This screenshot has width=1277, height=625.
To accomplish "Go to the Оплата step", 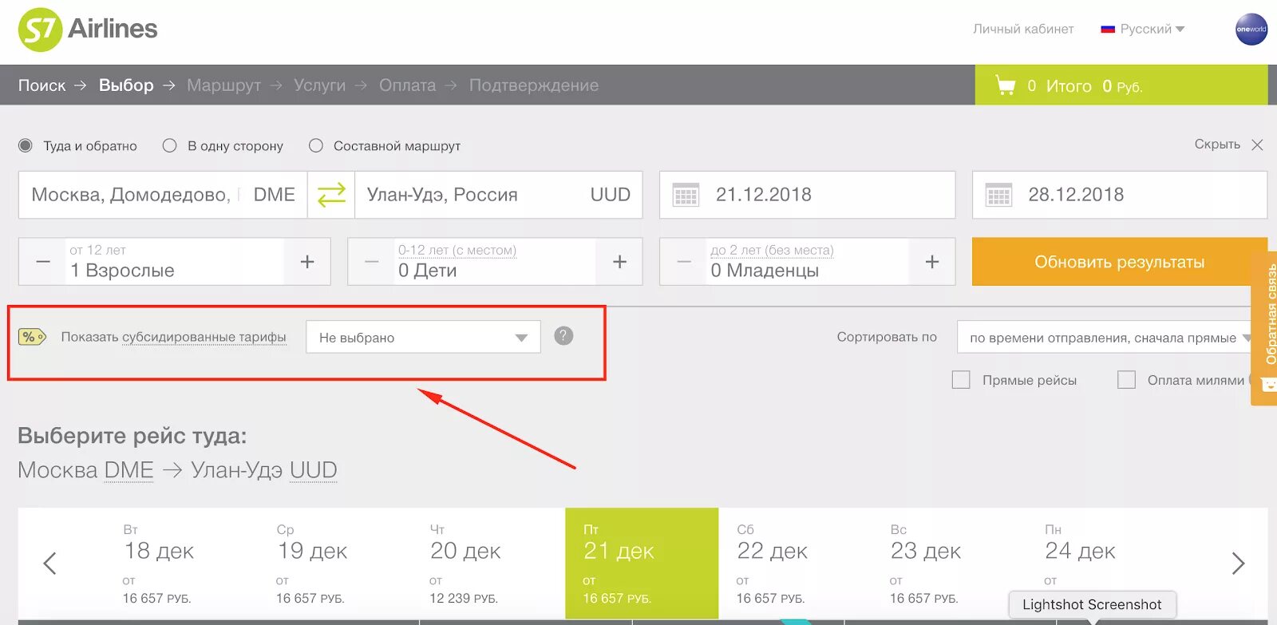I will pos(407,85).
